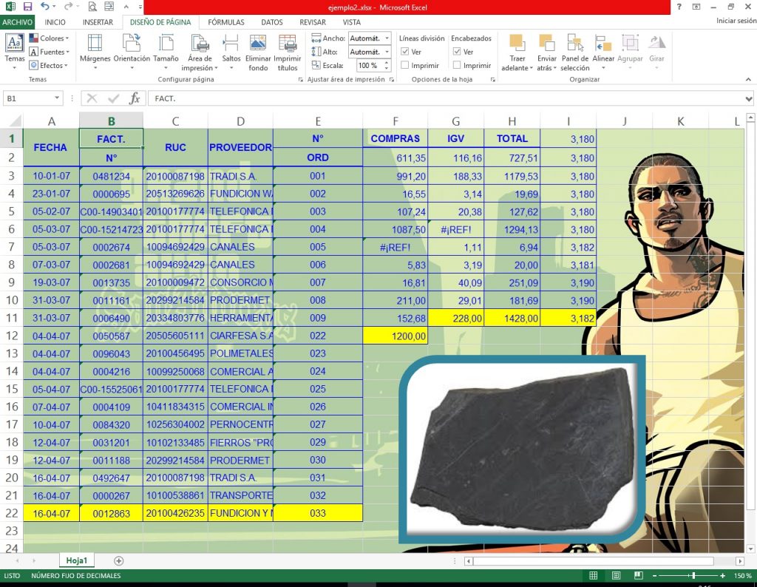Add a new sheet with plus icon
This screenshot has width=757, height=587.
point(119,560)
